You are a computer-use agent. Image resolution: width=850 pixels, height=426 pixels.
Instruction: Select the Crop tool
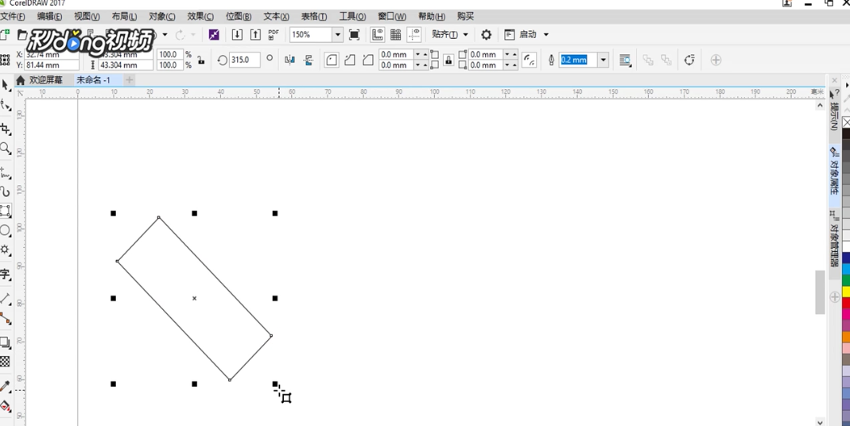(6, 129)
